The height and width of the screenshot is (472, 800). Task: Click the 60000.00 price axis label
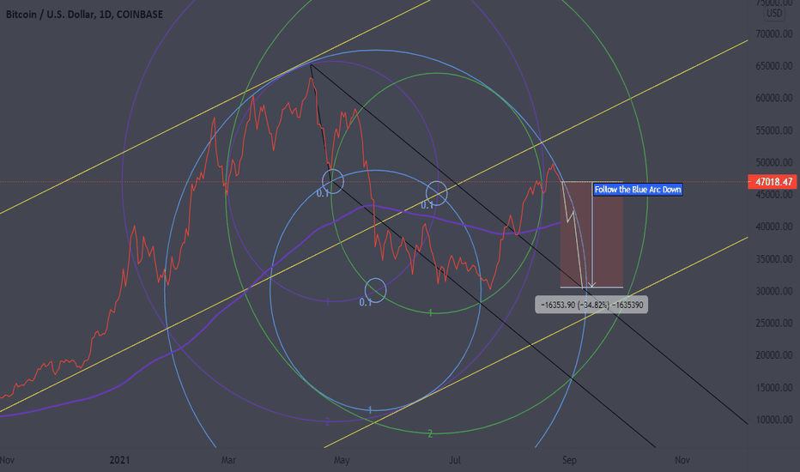[x=774, y=98]
